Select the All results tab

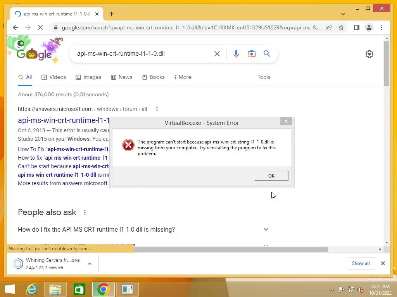(25, 77)
